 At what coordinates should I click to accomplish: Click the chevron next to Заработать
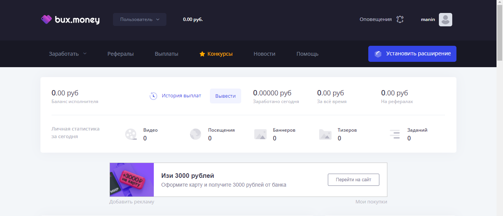85,54
